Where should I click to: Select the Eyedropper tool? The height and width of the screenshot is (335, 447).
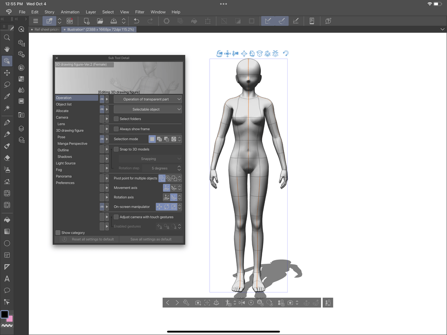click(x=7, y=96)
